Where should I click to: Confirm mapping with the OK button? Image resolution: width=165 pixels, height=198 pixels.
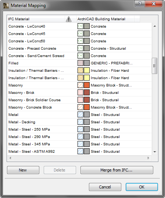pyautogui.click(x=142, y=187)
